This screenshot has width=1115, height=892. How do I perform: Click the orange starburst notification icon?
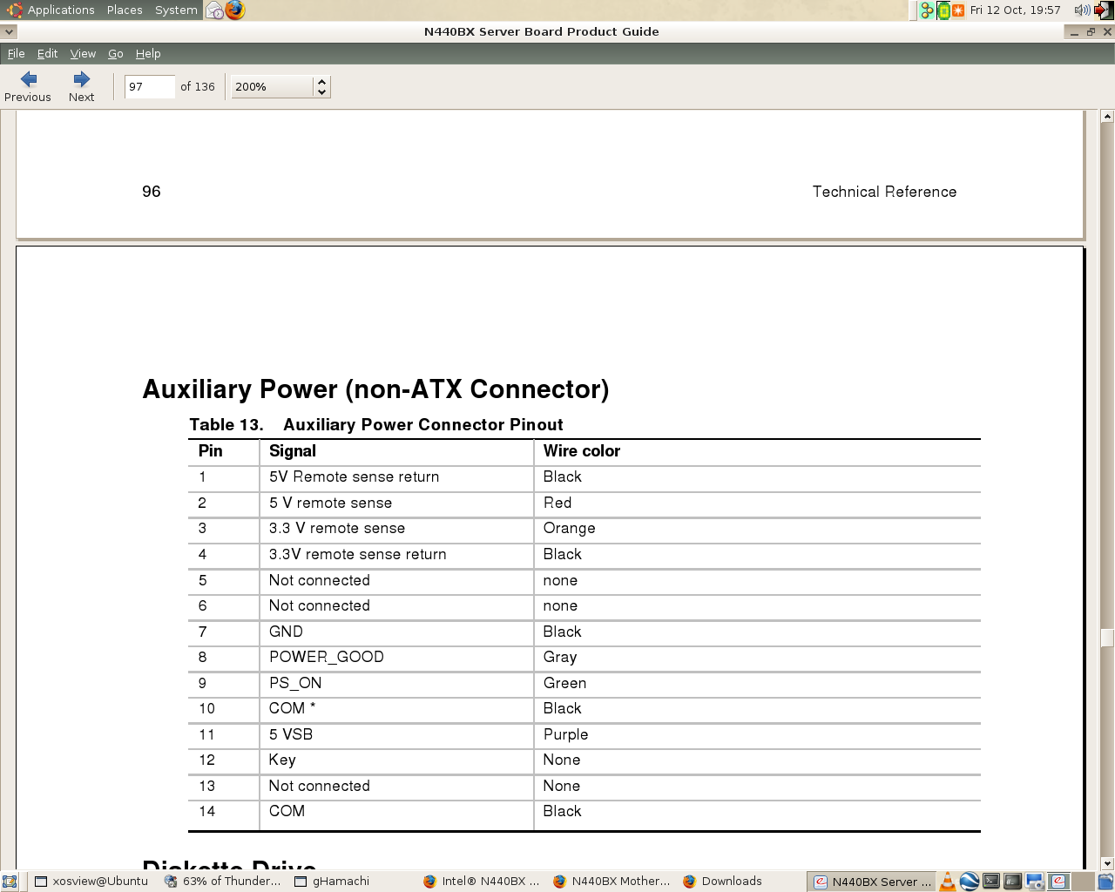[958, 10]
